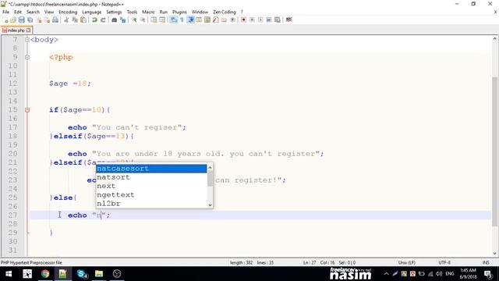The height and width of the screenshot is (281, 499).
Task: Collapse the php block fold at line 9
Action: [x=27, y=57]
